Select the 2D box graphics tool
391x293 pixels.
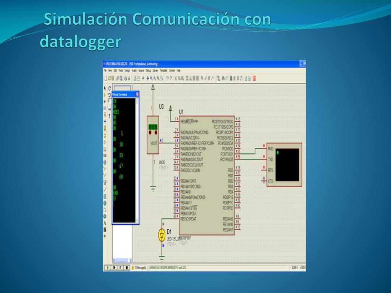coord(105,197)
